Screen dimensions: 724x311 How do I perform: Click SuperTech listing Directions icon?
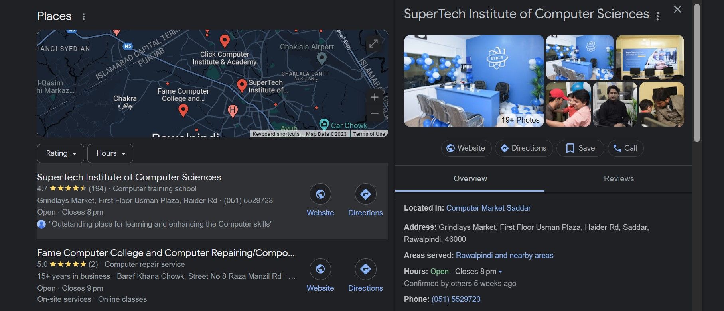coord(365,194)
